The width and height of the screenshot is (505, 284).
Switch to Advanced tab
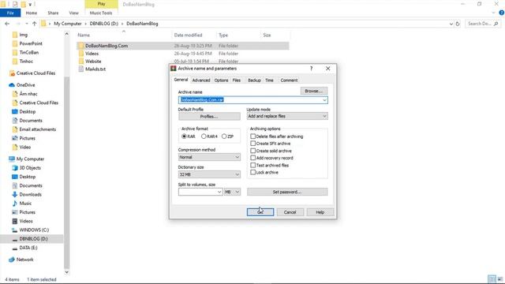tap(201, 80)
